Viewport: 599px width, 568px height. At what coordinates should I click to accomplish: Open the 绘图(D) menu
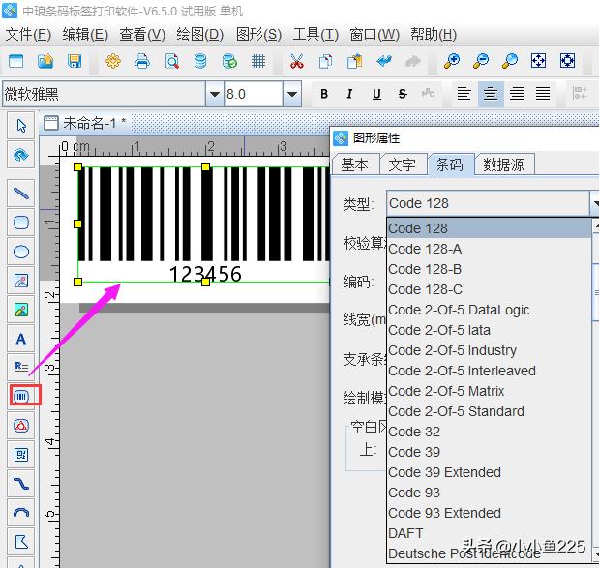click(200, 34)
